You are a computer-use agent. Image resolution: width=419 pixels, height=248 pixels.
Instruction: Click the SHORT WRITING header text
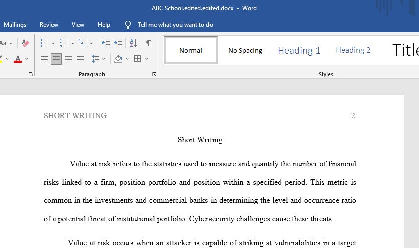(x=75, y=115)
